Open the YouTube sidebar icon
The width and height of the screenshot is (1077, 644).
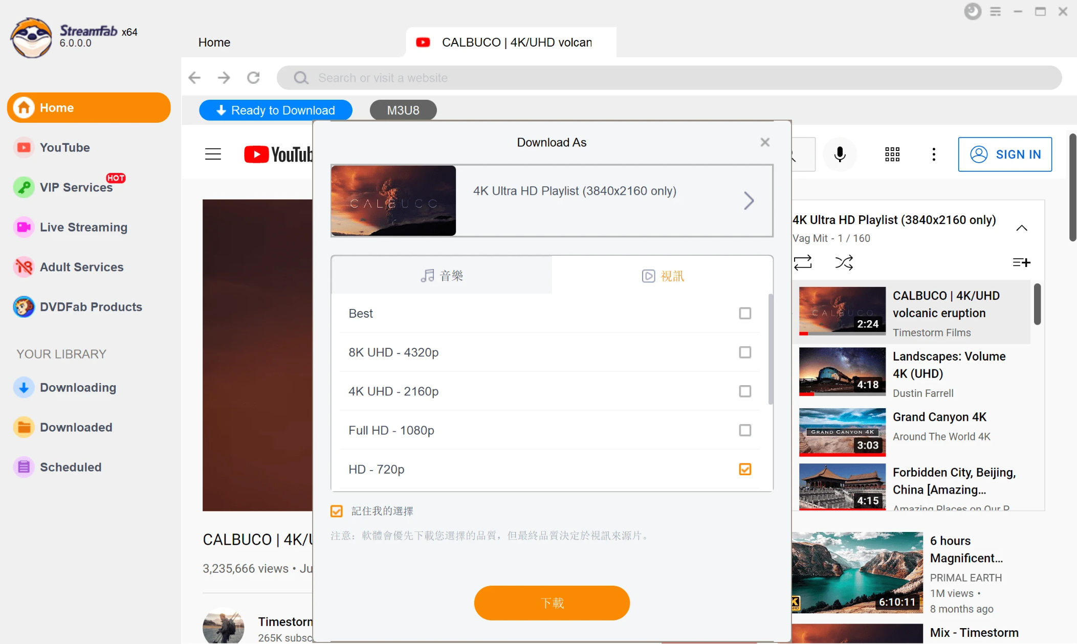(x=24, y=148)
